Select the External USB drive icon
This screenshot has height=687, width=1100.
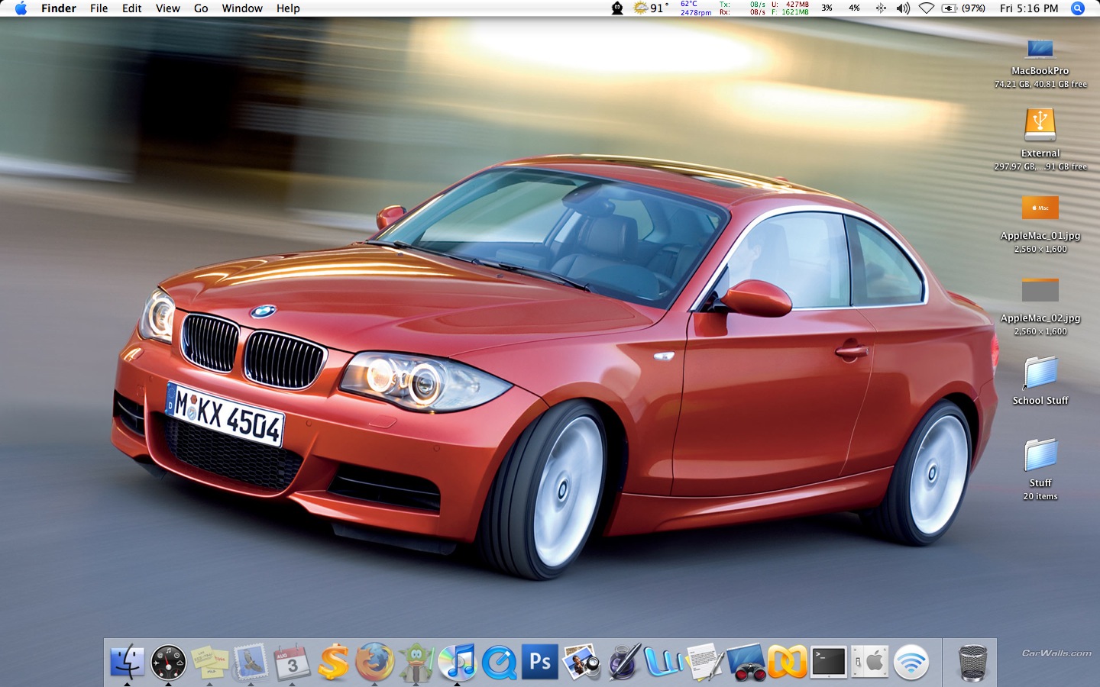tap(1040, 124)
